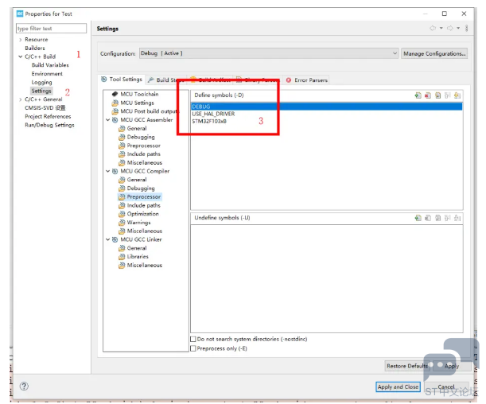The image size is (486, 404).
Task: Collapse the C/C++ Build tree node
Action: point(21,56)
